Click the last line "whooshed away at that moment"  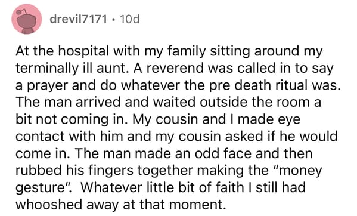click(120, 205)
